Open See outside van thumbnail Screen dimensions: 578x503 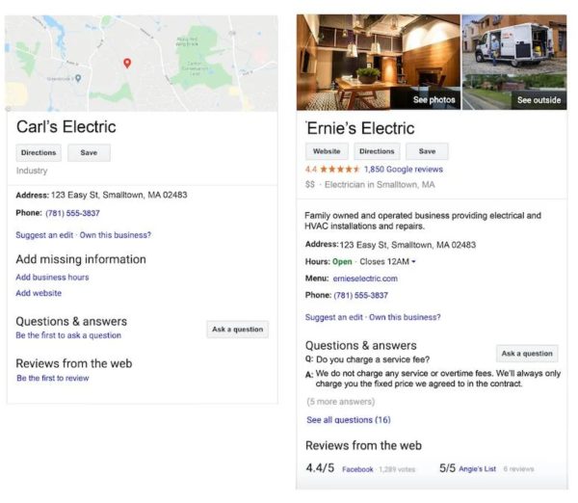514,62
